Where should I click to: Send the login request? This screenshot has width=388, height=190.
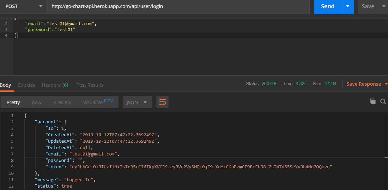[328, 6]
